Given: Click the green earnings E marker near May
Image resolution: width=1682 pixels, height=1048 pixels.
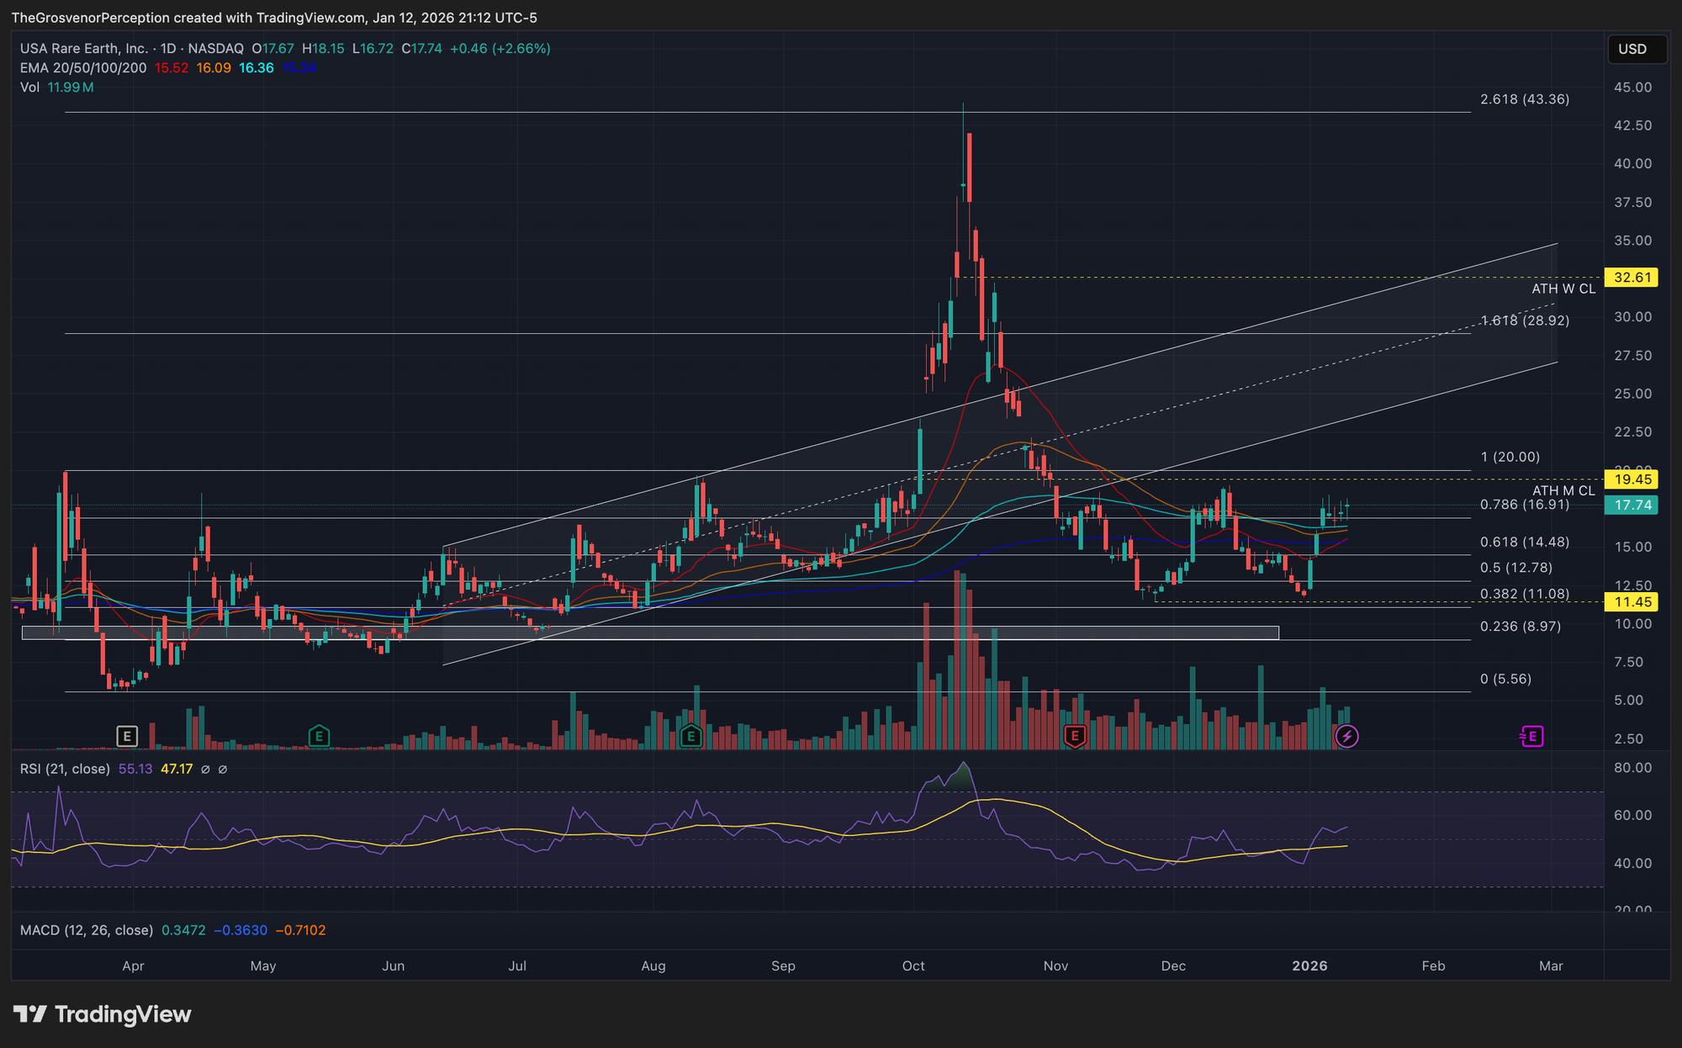Looking at the screenshot, I should coord(318,737).
